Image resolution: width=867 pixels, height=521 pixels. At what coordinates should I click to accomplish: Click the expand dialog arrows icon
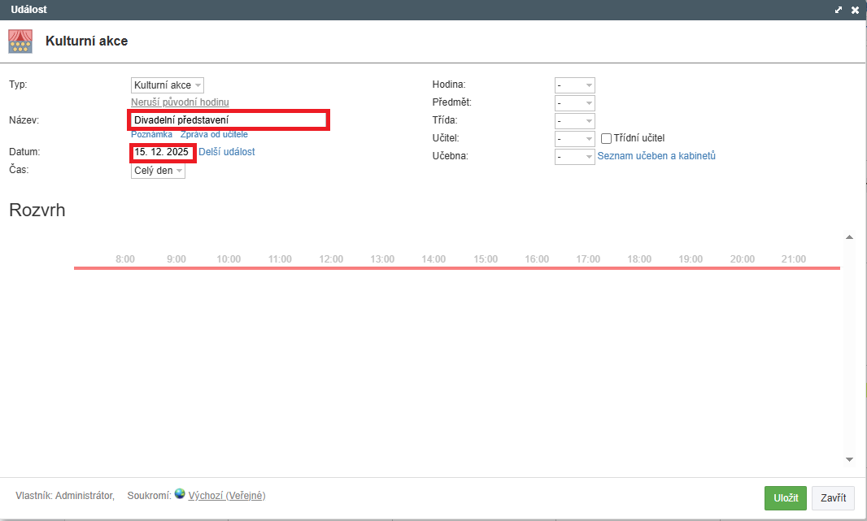(839, 10)
